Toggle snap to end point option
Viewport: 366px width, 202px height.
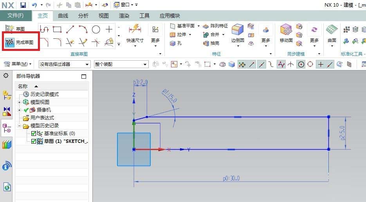click(252, 64)
